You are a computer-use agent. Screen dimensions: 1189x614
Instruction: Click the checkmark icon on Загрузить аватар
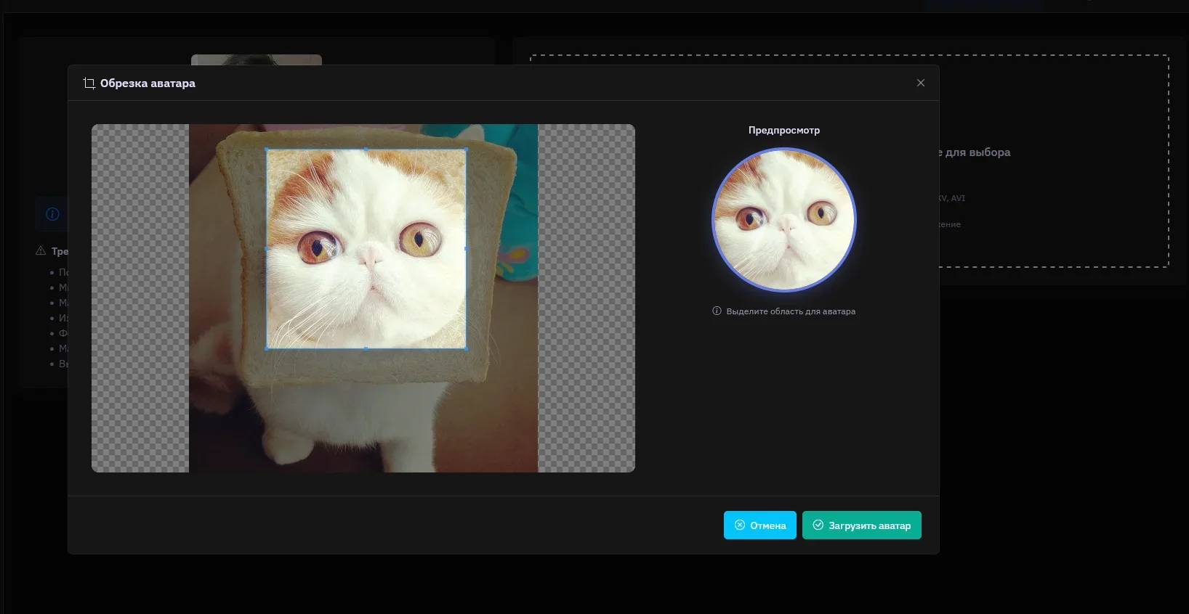pyautogui.click(x=818, y=525)
